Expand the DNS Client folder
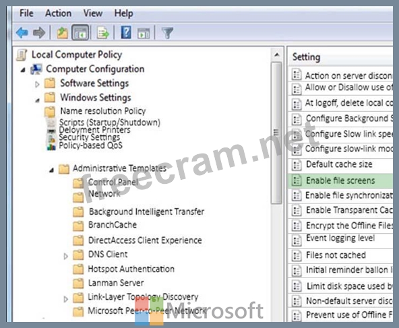Screen dimensions: 399x328 pyautogui.click(x=65, y=256)
